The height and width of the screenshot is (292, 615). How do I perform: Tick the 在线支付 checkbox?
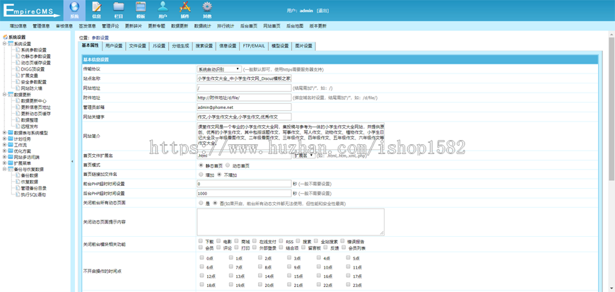[254, 241]
